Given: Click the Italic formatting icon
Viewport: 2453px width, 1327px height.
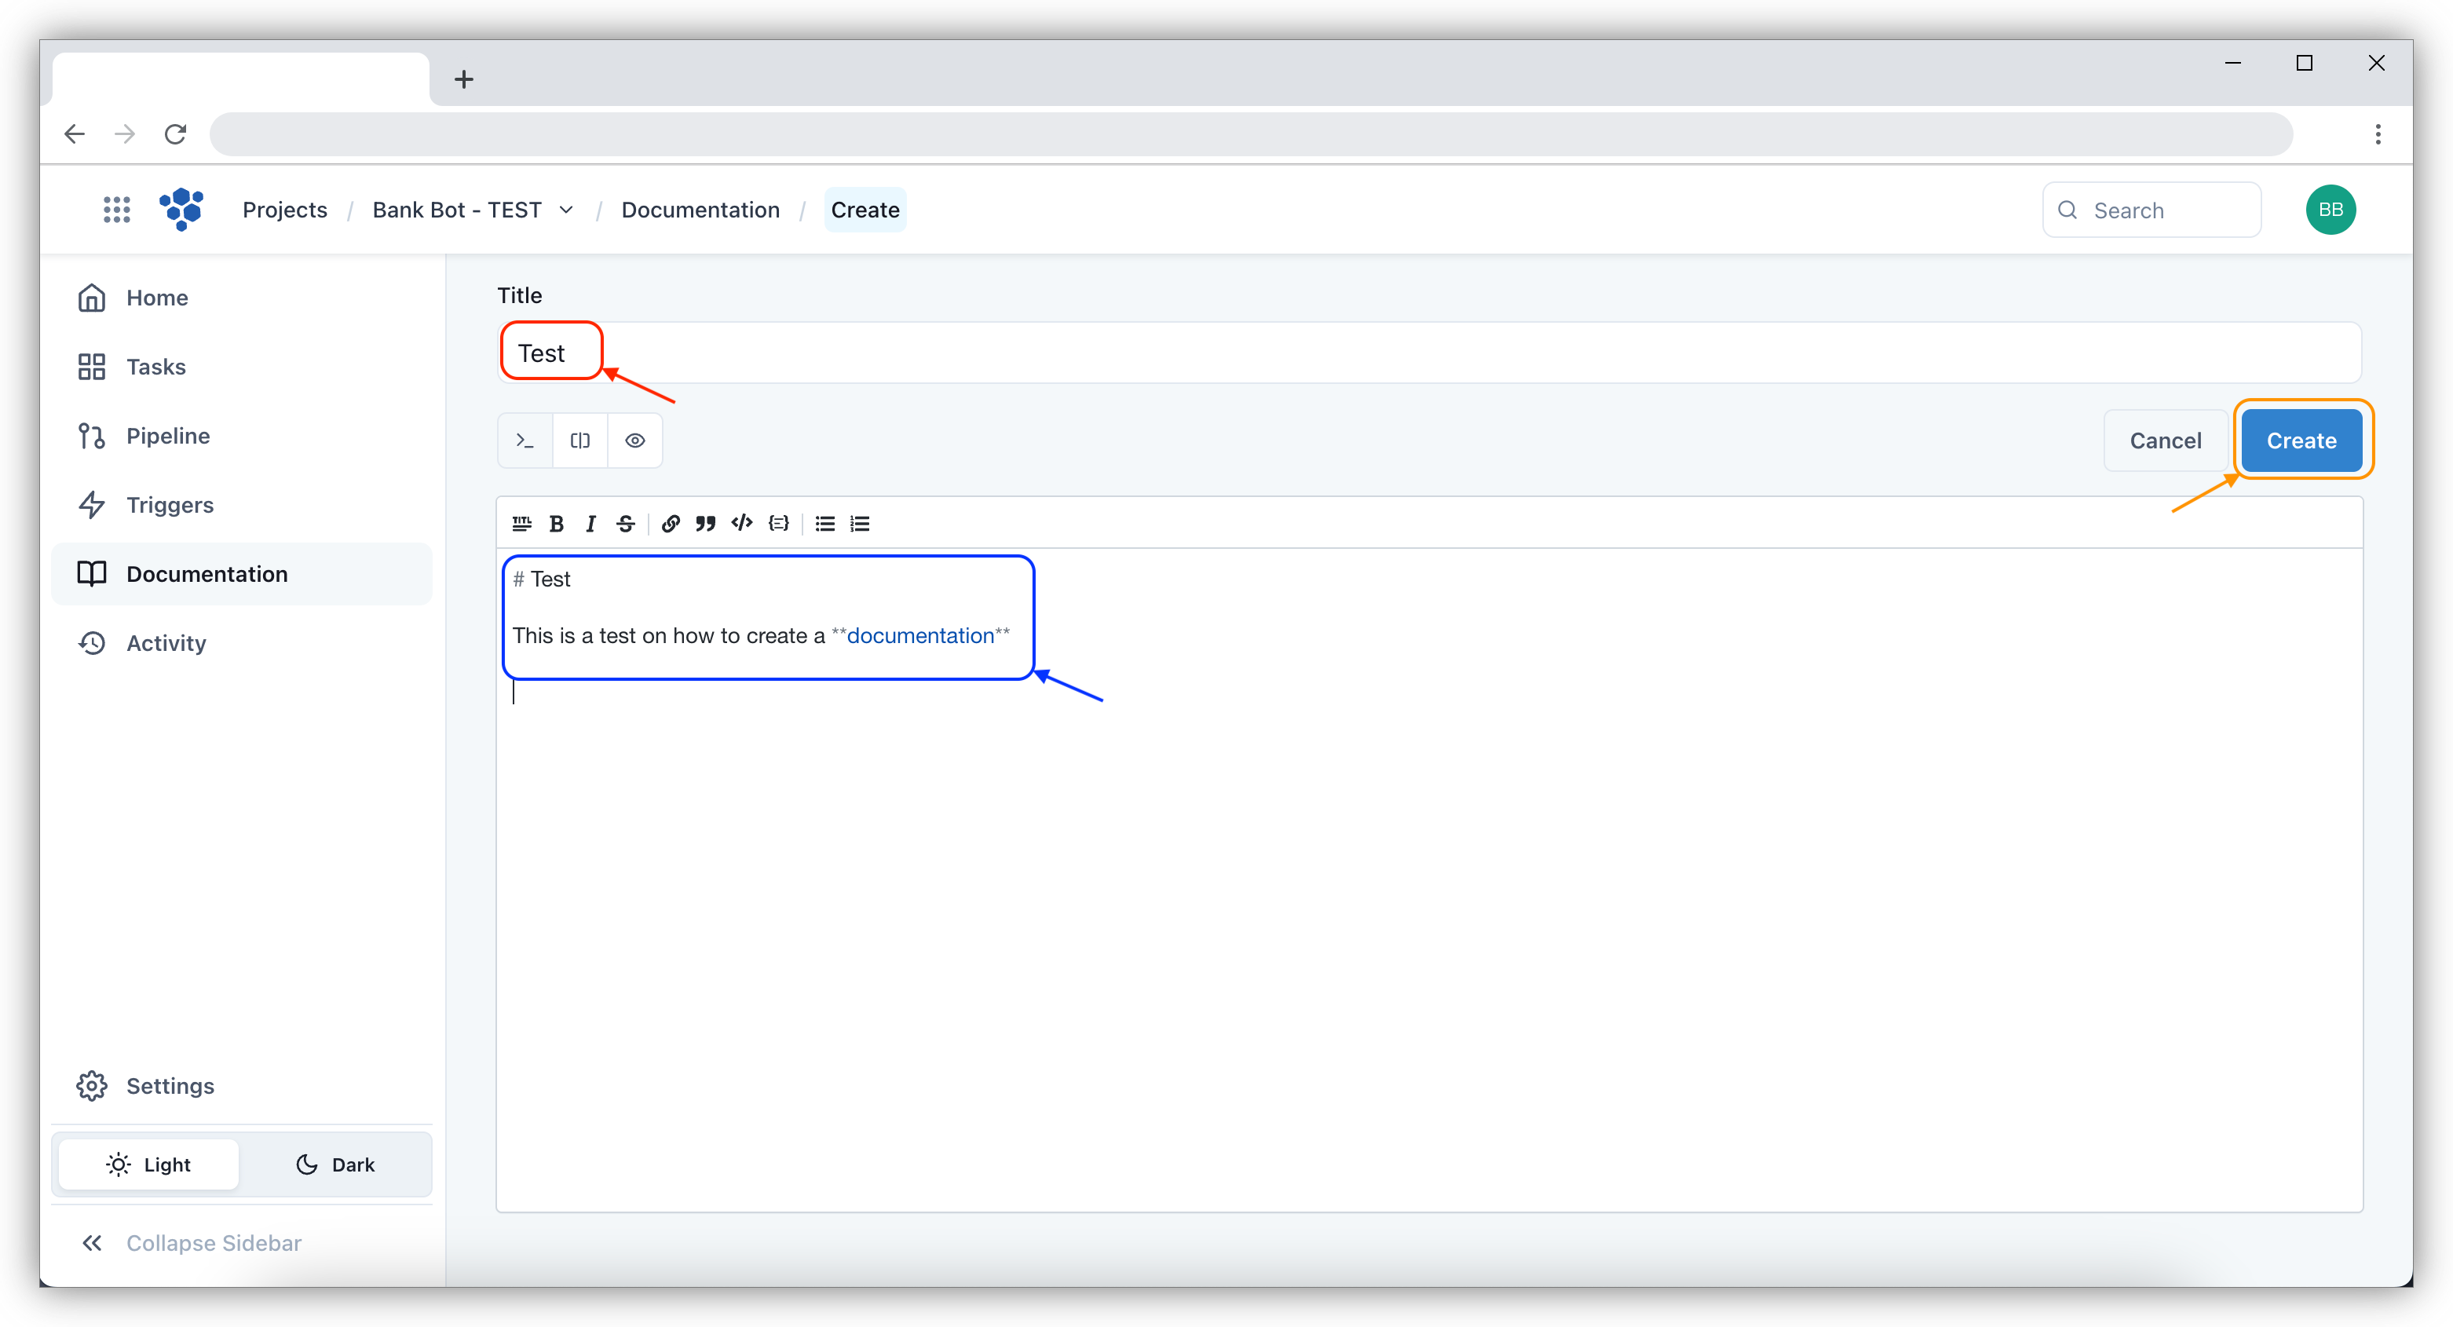Looking at the screenshot, I should click(590, 523).
